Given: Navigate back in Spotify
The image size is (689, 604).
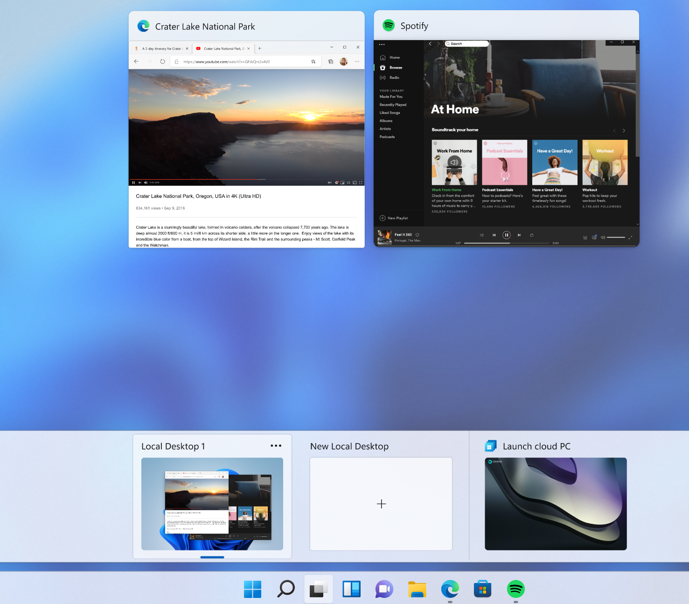Looking at the screenshot, I should point(430,43).
